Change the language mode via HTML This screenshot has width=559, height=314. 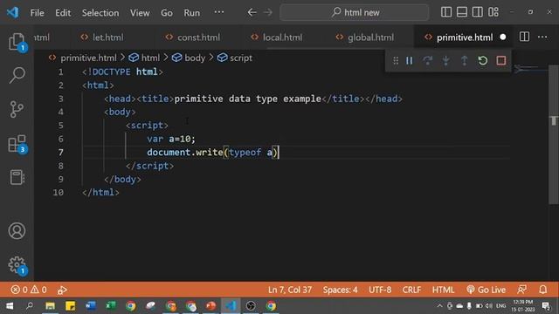(x=443, y=290)
